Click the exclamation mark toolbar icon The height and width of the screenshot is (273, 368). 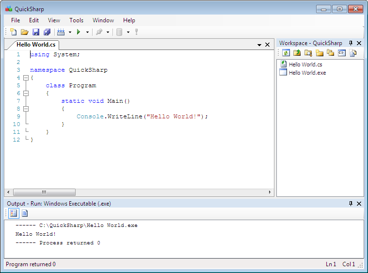[x=136, y=32]
